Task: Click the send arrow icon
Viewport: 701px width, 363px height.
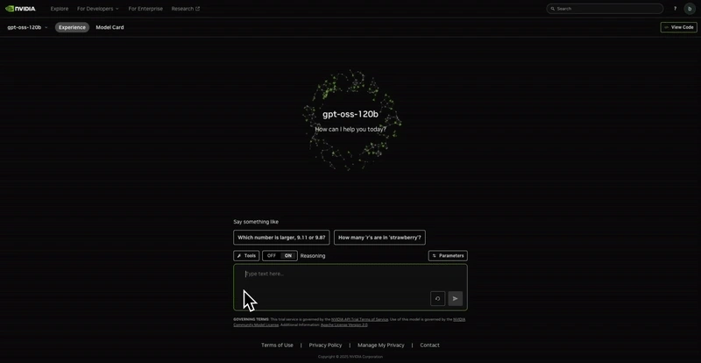Action: (455, 298)
